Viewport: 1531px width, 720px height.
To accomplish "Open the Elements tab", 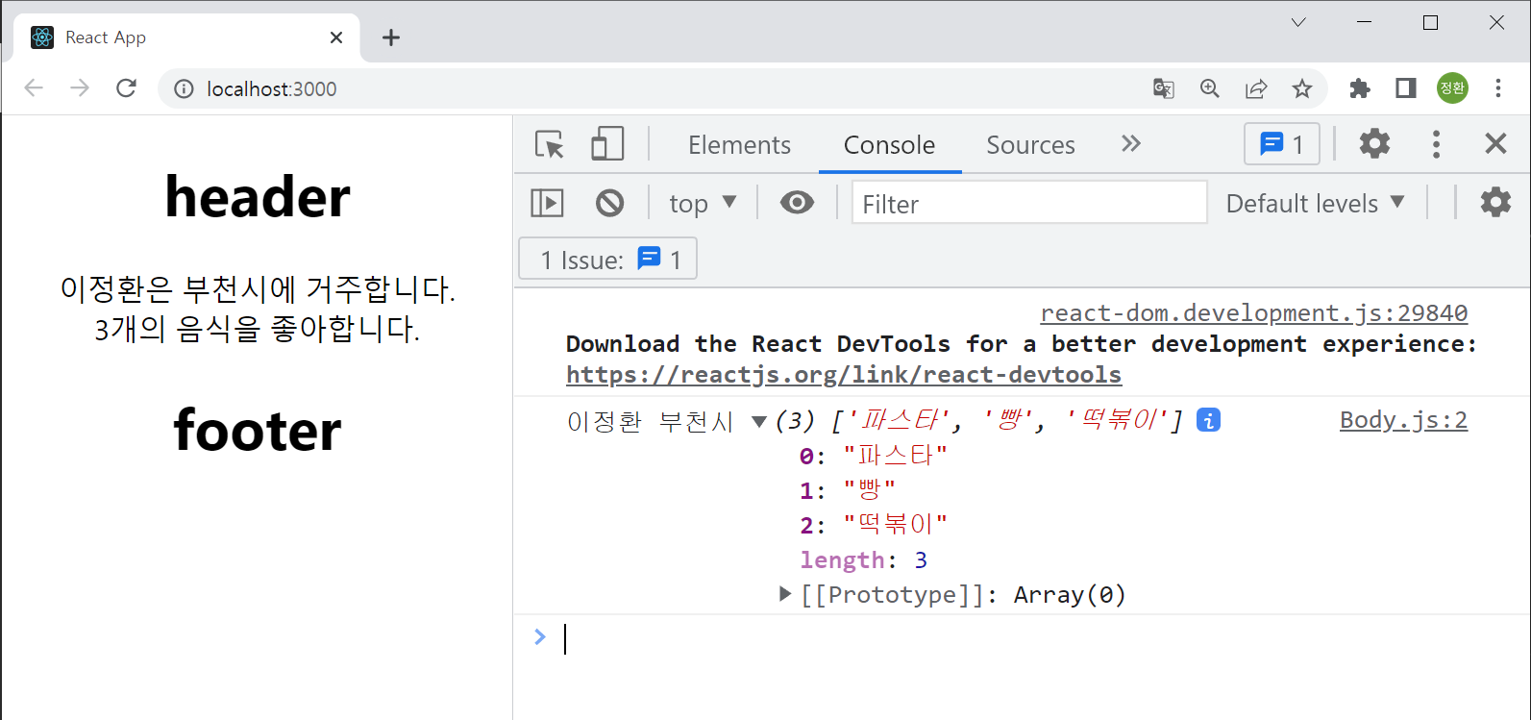I will 739,145.
